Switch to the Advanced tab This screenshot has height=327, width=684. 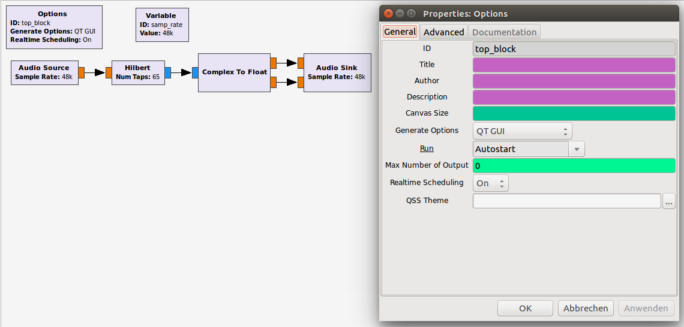443,32
